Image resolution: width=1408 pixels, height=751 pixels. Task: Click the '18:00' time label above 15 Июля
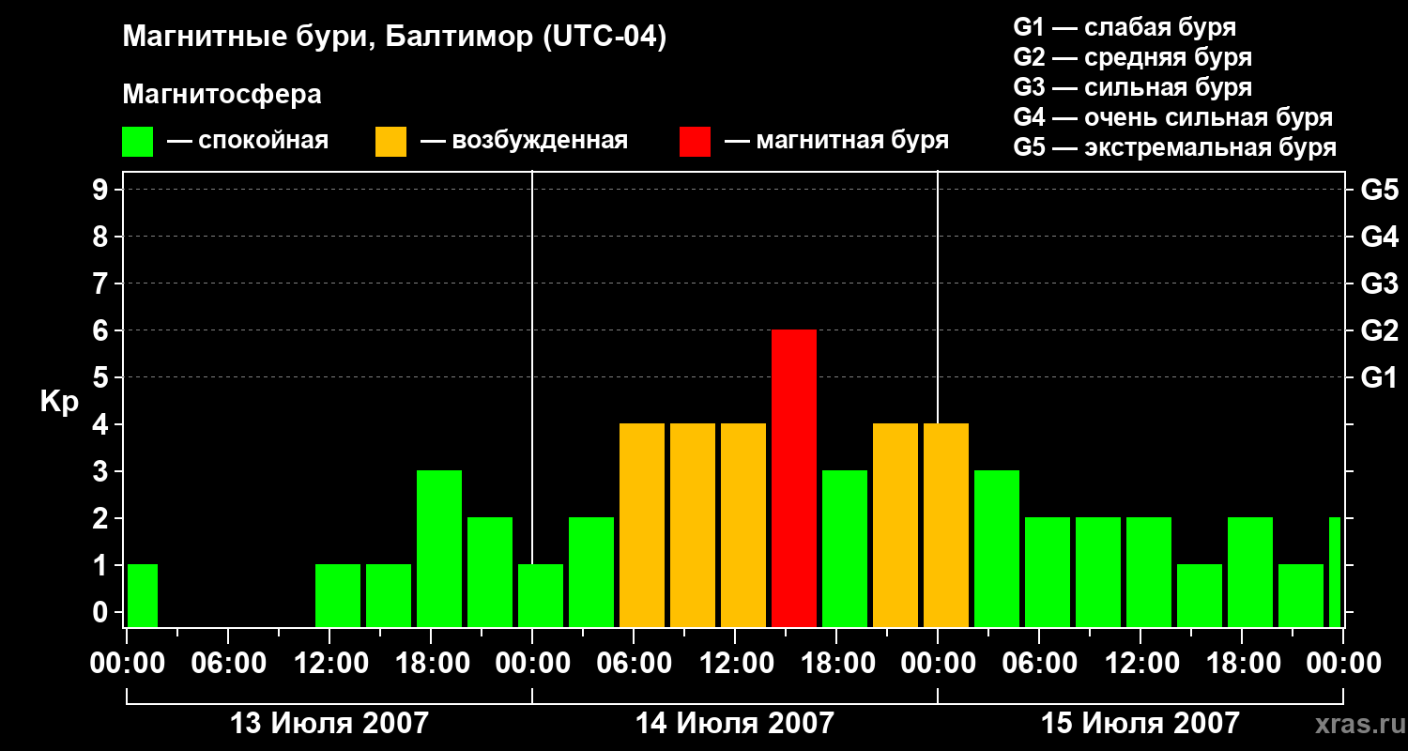click(x=1242, y=664)
